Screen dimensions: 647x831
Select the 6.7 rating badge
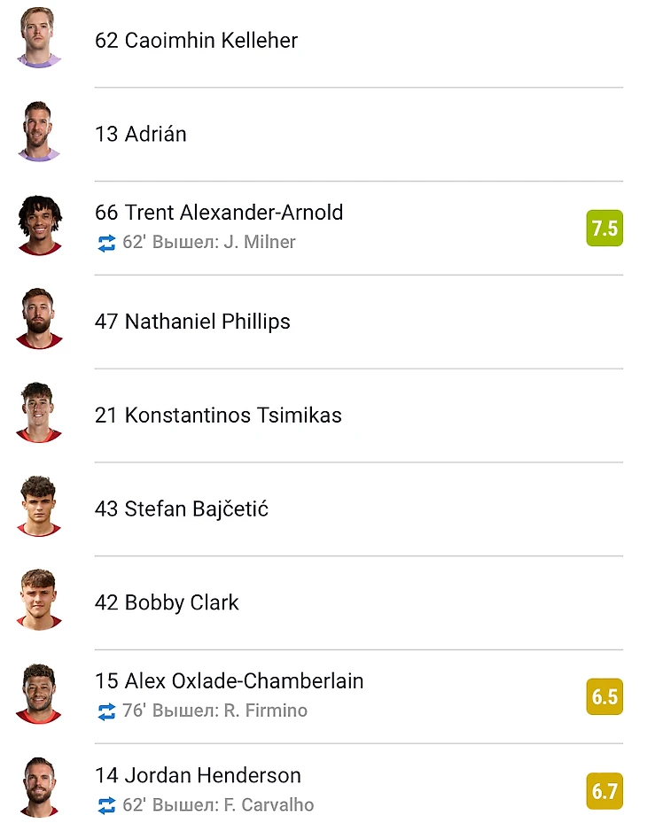604,791
